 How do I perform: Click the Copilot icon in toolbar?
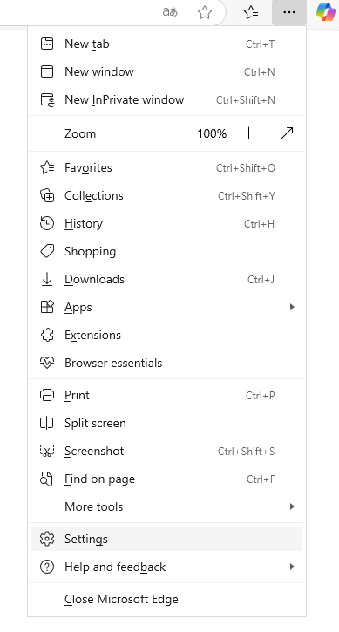pyautogui.click(x=326, y=12)
